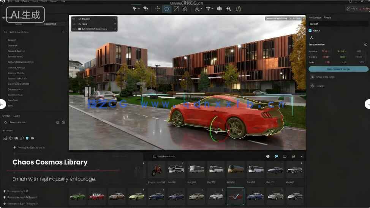Image resolution: width=370 pixels, height=208 pixels.
Task: Click the left carousel arrow button
Action: (x=2, y=104)
